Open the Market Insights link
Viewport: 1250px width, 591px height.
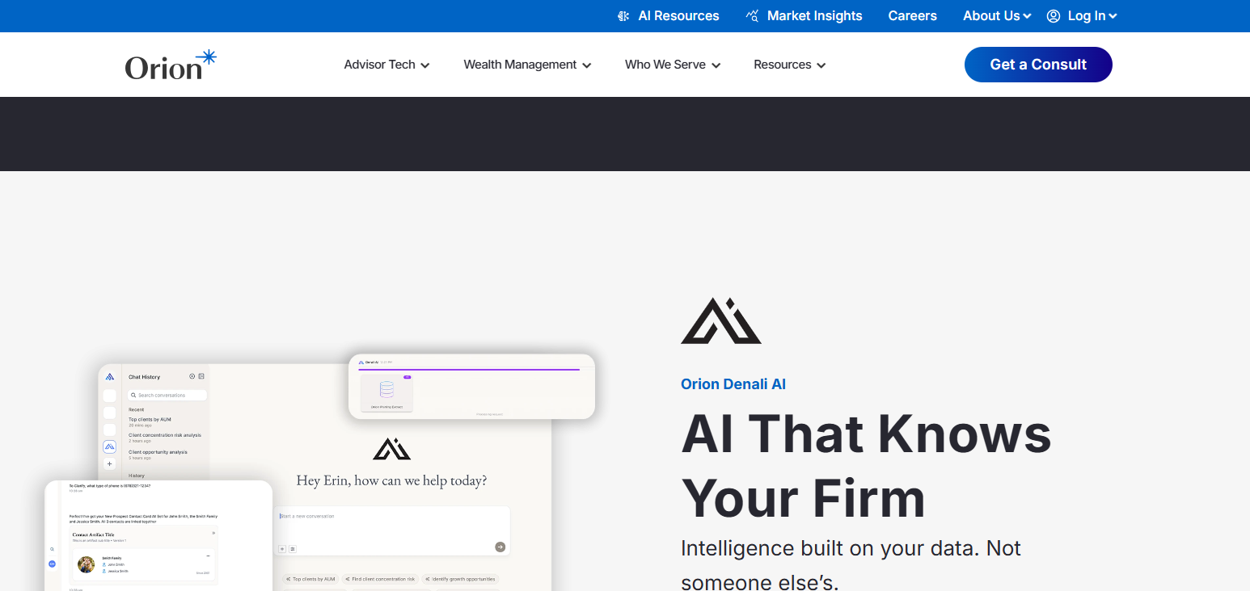coord(814,16)
